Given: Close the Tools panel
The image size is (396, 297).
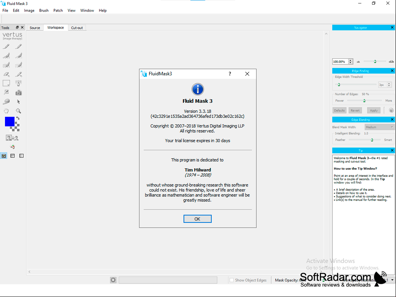Looking at the screenshot, I should click(x=22, y=27).
